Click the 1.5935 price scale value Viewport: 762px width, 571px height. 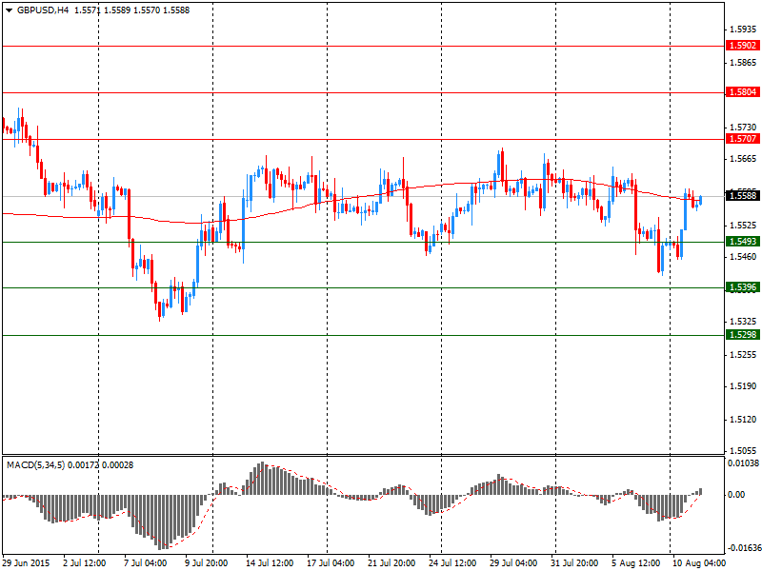click(x=744, y=30)
